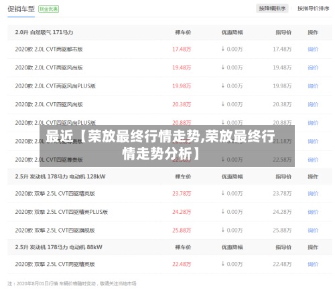The image size is (335, 292).
Task: Click the gray 指导价 19.48万 value
Action: point(282,67)
